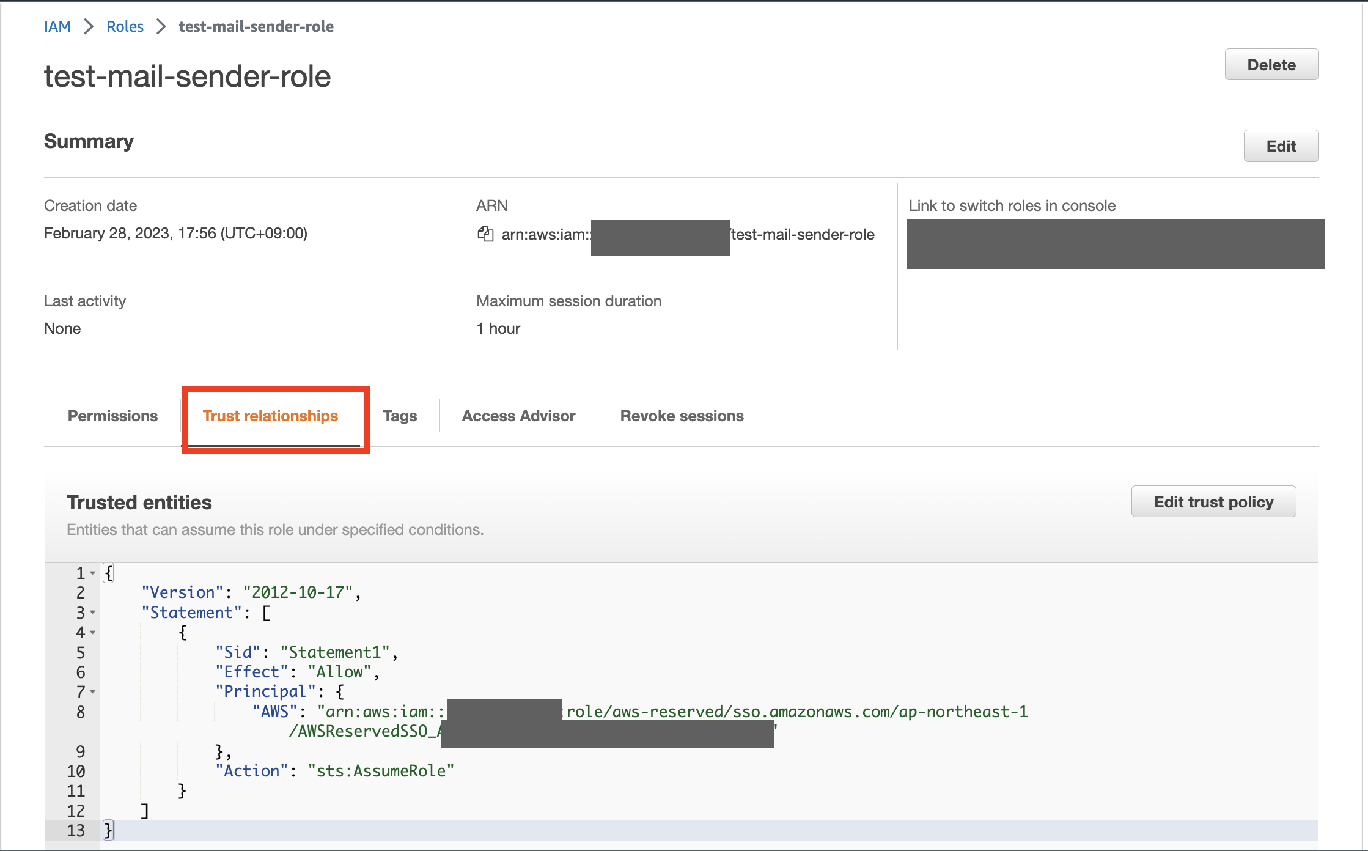Navigate to IAM via breadcrumb
Viewport: 1368px width, 851px height.
57,26
